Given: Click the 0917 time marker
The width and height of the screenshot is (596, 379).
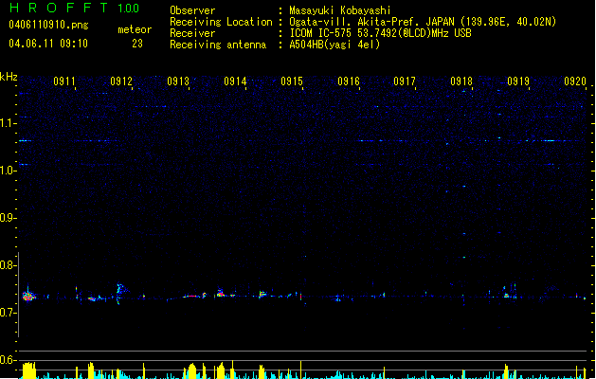Looking at the screenshot, I should tap(405, 81).
